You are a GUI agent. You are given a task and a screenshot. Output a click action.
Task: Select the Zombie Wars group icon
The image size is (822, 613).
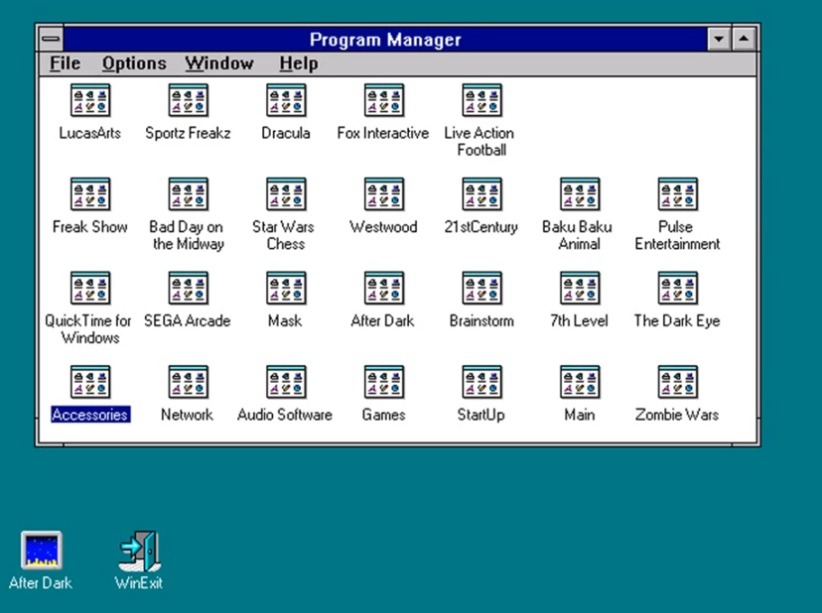pos(678,382)
